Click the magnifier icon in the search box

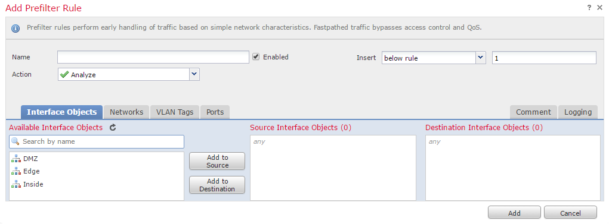[16, 141]
